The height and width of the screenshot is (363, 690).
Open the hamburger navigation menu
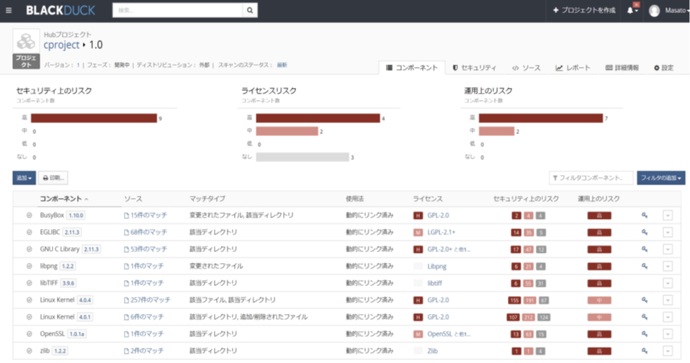(x=9, y=10)
